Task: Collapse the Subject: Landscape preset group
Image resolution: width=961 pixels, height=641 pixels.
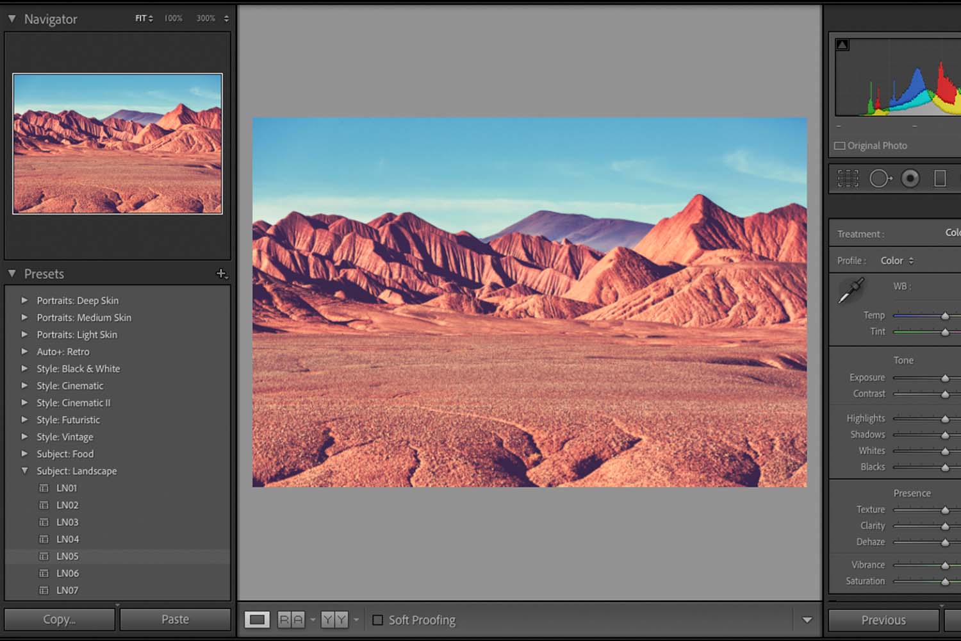Action: (24, 470)
